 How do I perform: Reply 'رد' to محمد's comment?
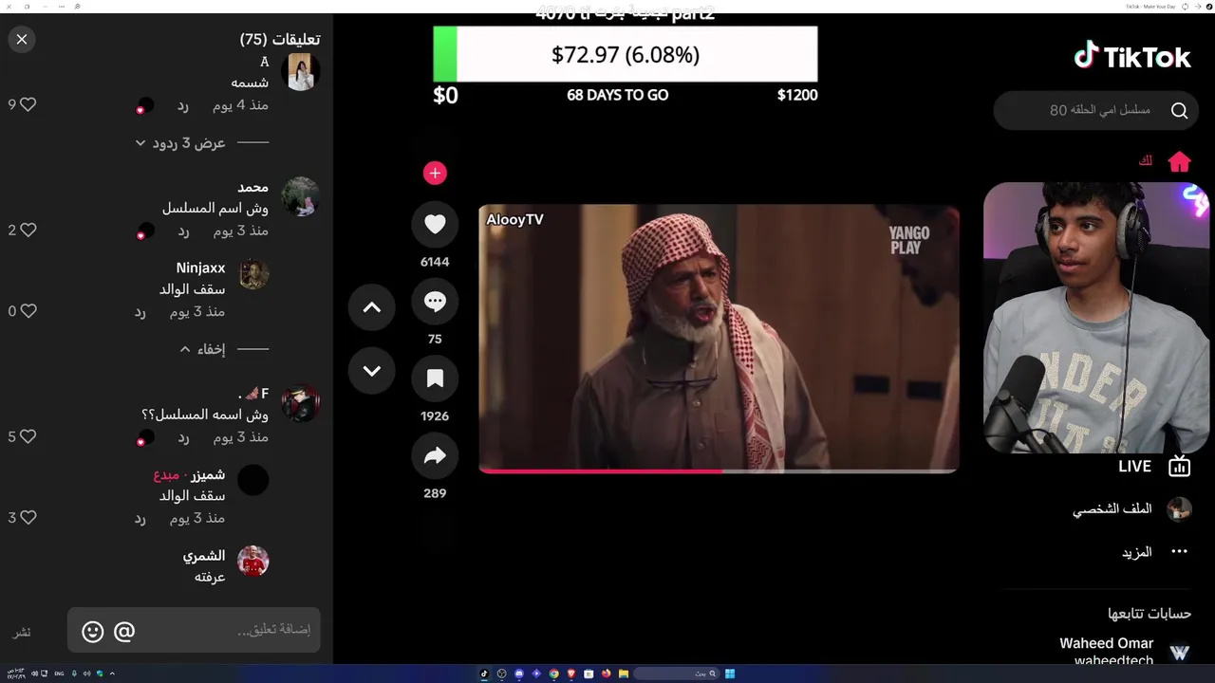click(x=184, y=231)
